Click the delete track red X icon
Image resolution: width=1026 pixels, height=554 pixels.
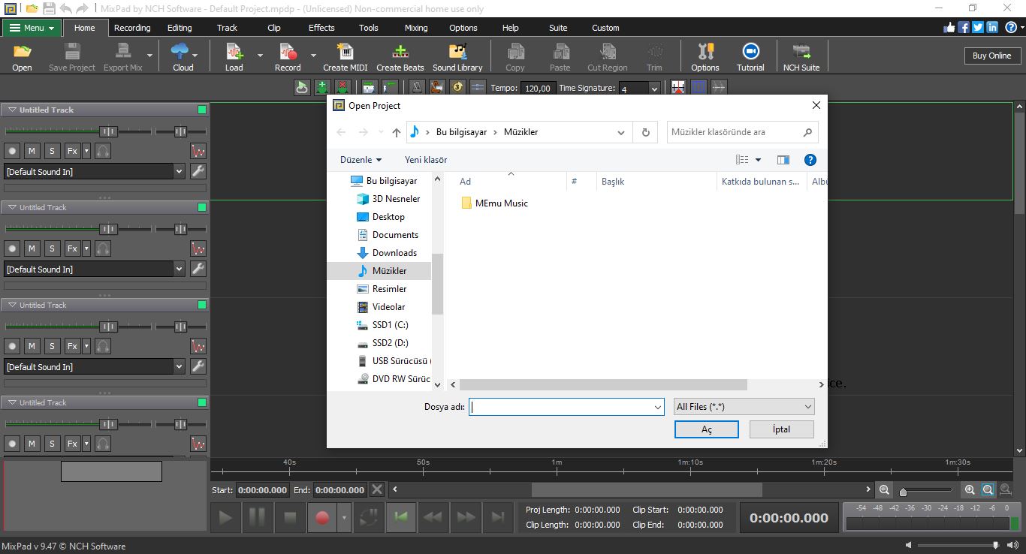click(343, 87)
